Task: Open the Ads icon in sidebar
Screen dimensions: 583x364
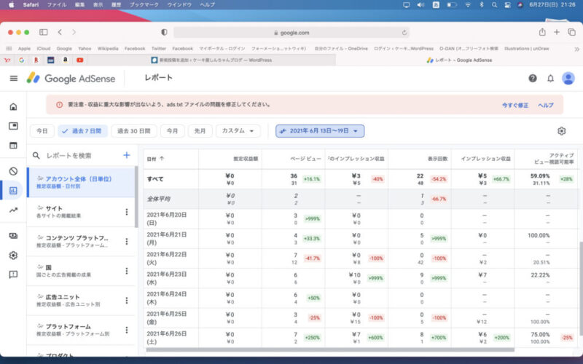Action: (13, 126)
